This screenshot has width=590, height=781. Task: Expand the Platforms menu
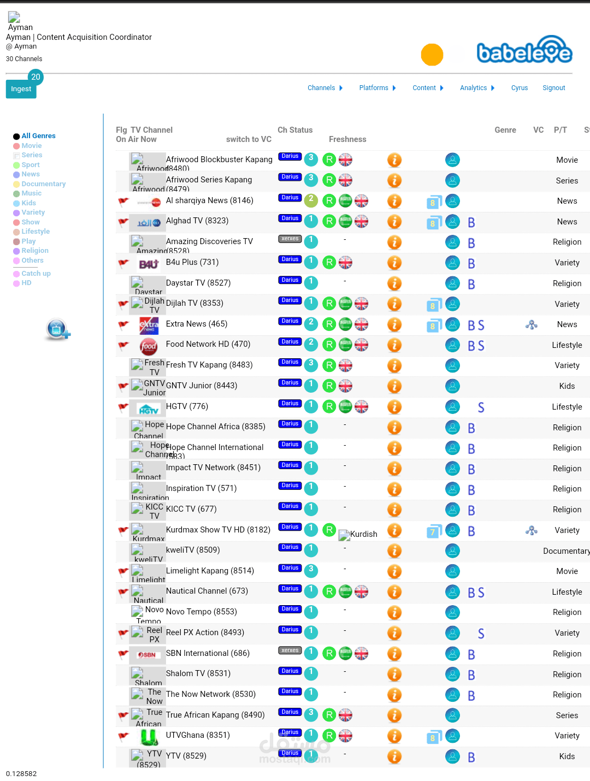point(377,88)
